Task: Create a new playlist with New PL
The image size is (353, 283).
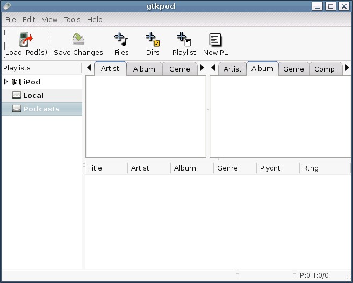Action: click(215, 40)
